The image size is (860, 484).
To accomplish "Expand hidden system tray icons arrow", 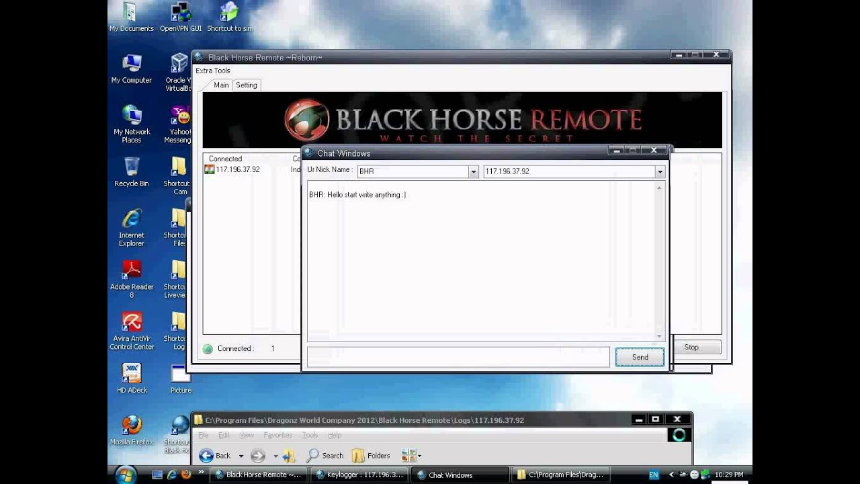I will pos(671,475).
